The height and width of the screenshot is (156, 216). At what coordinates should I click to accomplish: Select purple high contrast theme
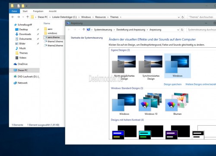[x=178, y=132]
